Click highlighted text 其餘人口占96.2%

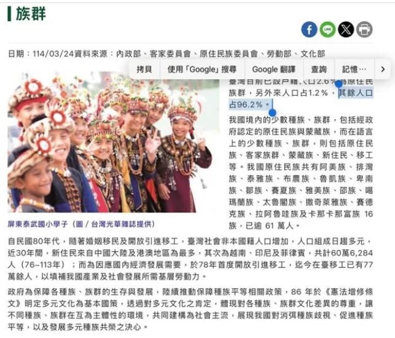pyautogui.click(x=301, y=98)
